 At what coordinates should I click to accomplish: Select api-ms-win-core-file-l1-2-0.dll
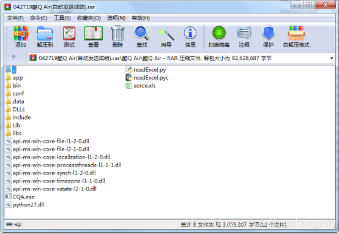(x=47, y=141)
